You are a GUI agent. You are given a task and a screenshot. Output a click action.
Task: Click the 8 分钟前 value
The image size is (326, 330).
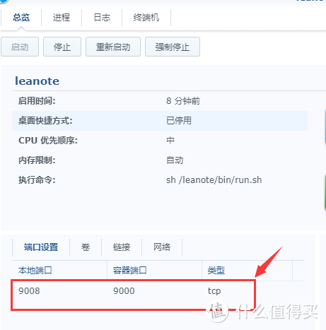click(x=183, y=101)
